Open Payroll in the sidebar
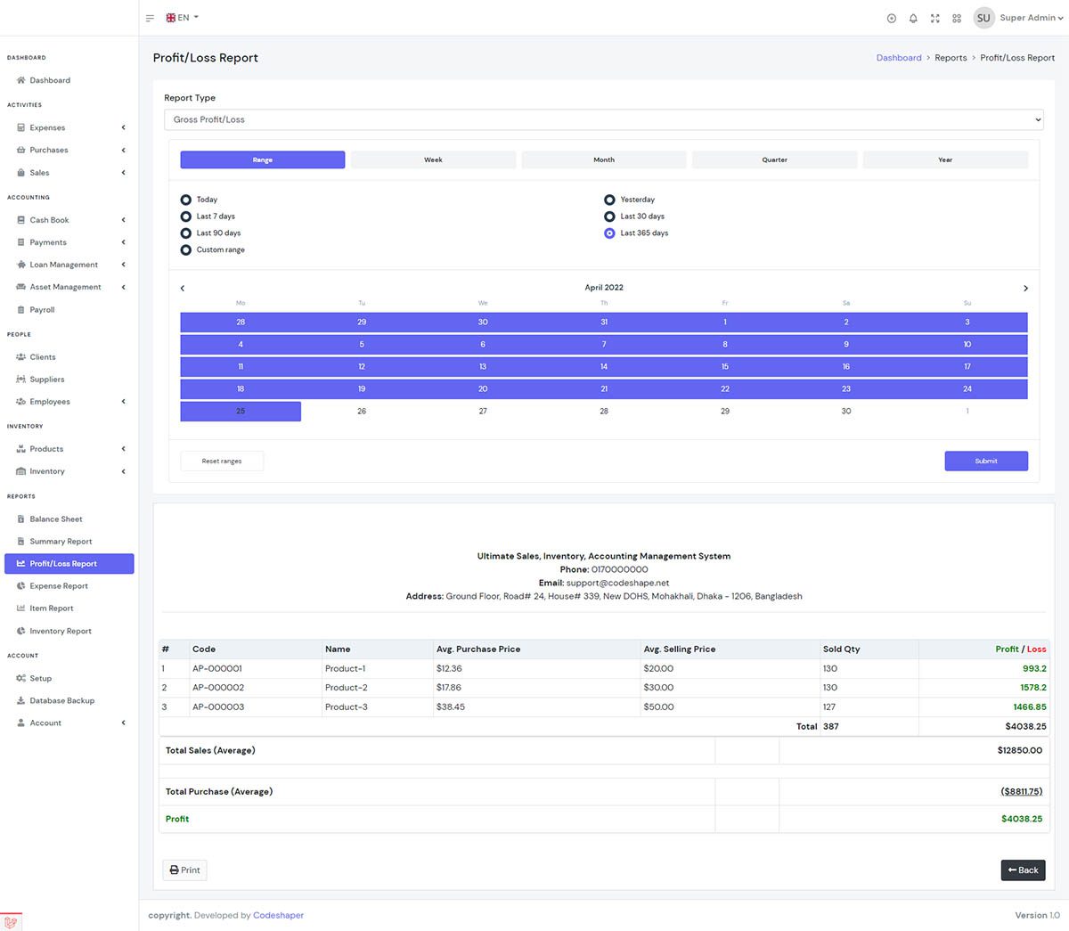Viewport: 1069px width, 931px height. pyautogui.click(x=42, y=309)
